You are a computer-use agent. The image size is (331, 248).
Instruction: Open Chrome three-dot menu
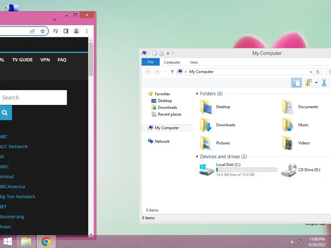tap(87, 31)
